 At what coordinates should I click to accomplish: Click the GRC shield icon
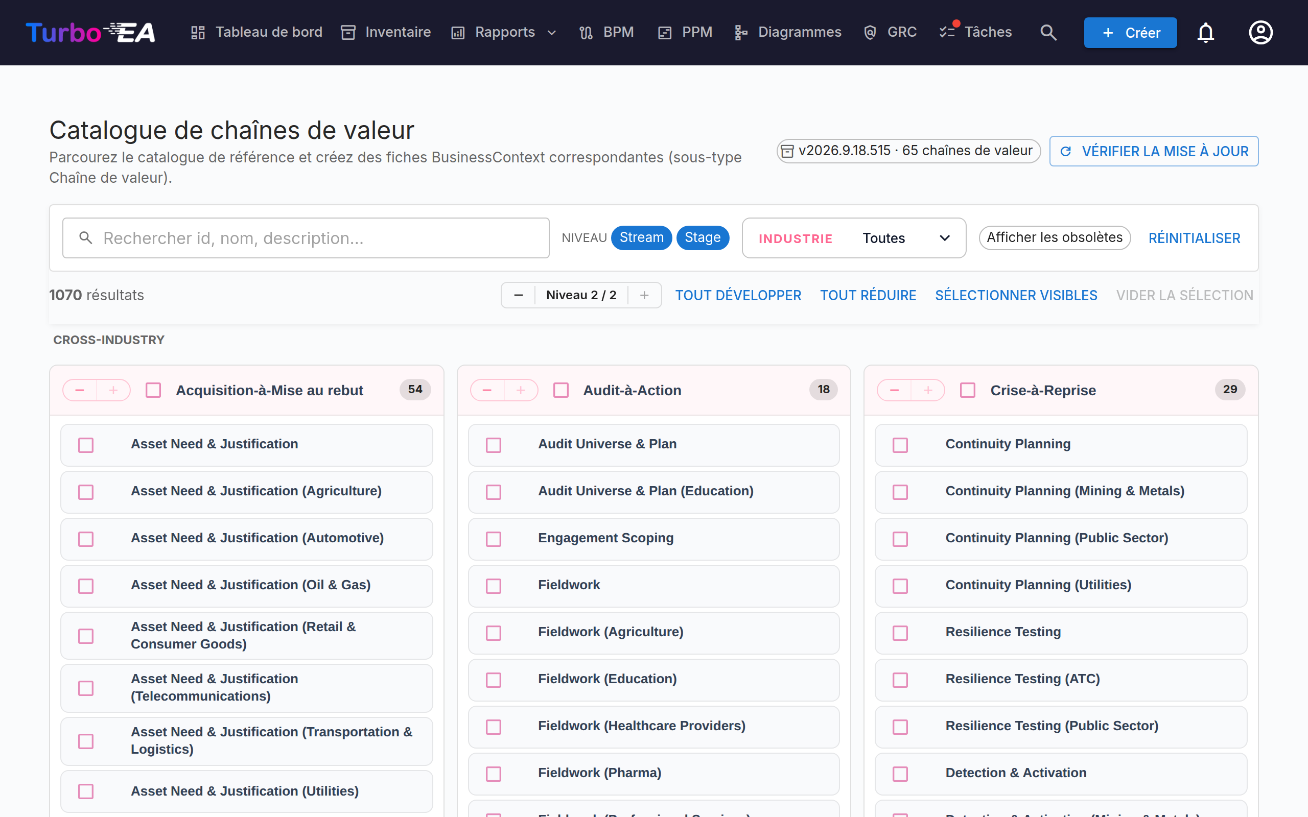pos(870,32)
